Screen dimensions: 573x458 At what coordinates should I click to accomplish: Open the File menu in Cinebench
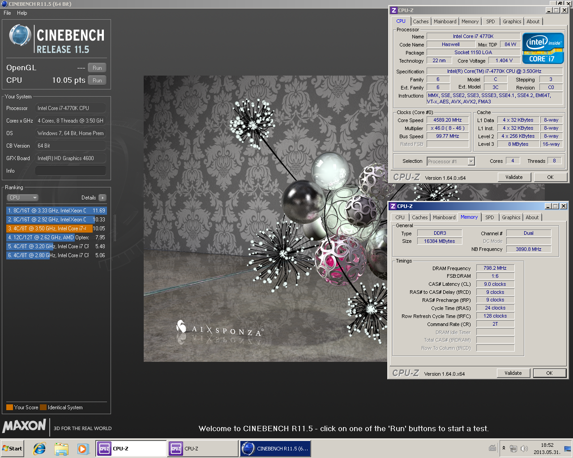(7, 13)
